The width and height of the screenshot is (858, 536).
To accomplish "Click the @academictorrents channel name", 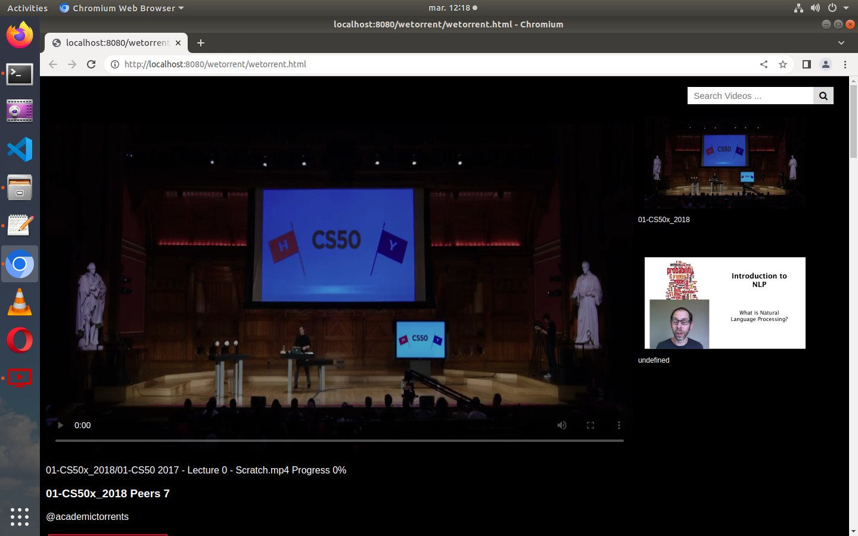I will [88, 517].
